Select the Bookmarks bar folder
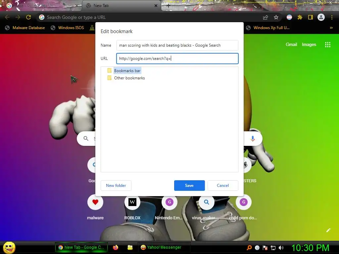The width and height of the screenshot is (339, 254). pos(127,71)
